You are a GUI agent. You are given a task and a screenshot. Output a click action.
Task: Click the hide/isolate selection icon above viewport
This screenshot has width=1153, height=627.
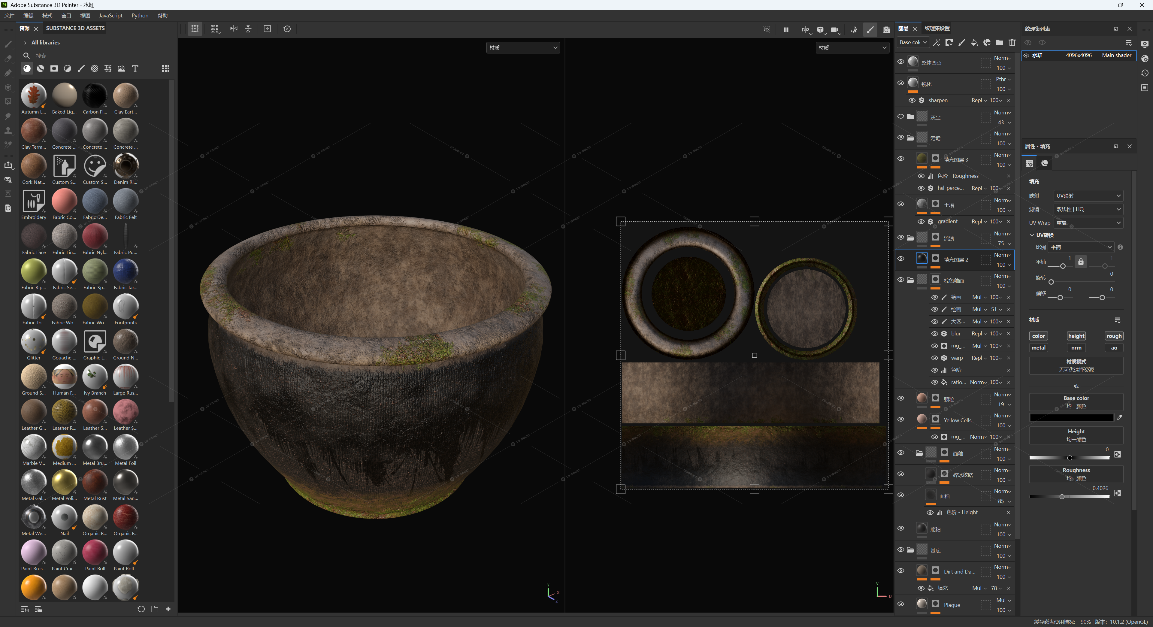pyautogui.click(x=766, y=29)
